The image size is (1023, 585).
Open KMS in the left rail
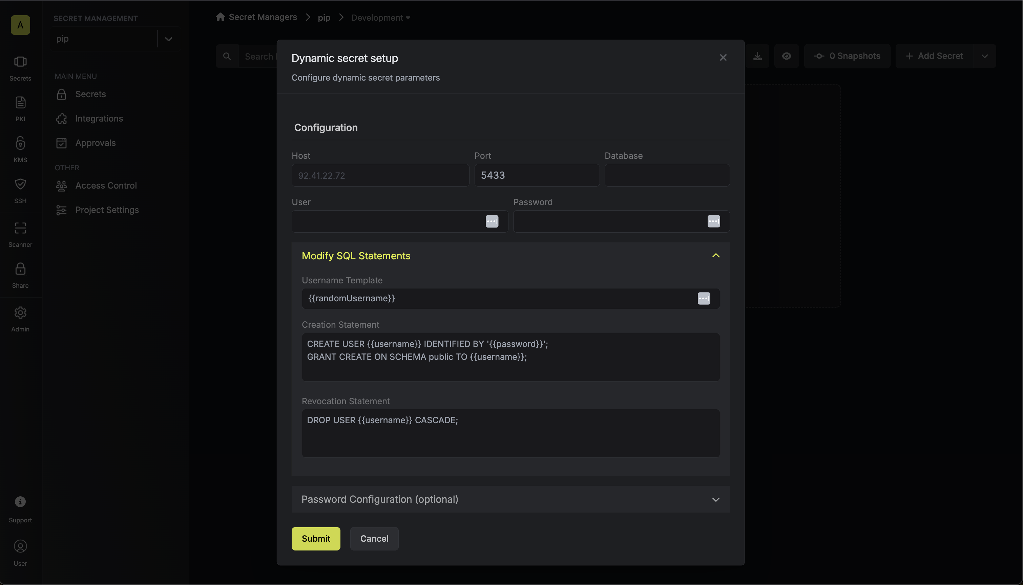(x=20, y=149)
